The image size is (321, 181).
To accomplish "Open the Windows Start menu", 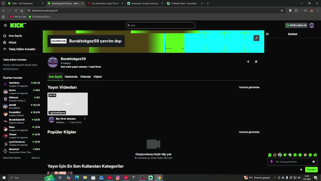I will (4, 178).
